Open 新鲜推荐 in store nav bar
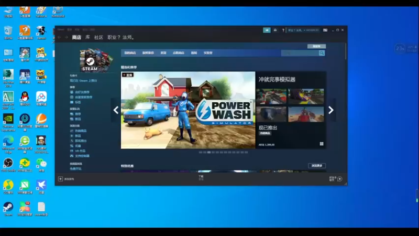This screenshot has width=419, height=236. pos(148,53)
